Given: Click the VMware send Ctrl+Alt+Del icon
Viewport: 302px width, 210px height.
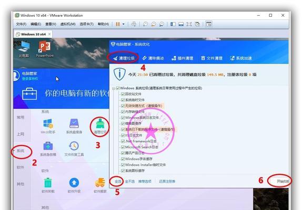Looking at the screenshot, I should point(134,24).
